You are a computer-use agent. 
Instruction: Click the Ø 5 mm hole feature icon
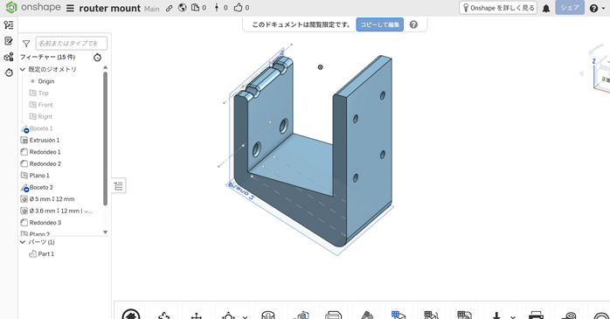click(x=24, y=199)
